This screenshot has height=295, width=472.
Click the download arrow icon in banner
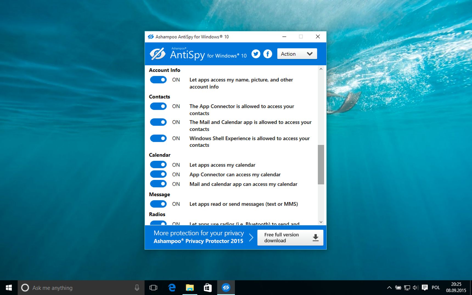click(316, 238)
